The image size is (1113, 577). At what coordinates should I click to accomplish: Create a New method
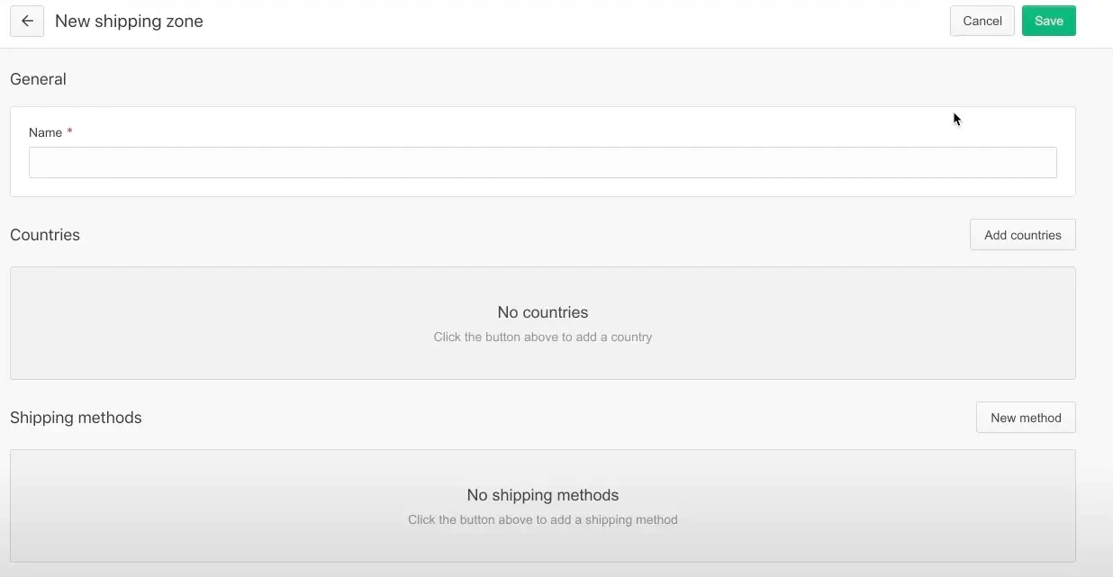coord(1026,418)
